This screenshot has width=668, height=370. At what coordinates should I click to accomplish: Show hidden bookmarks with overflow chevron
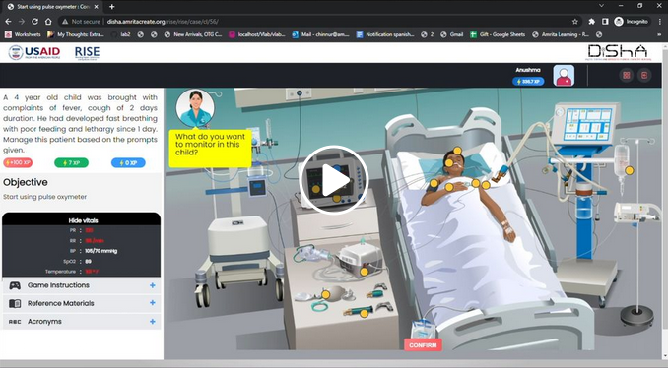(659, 34)
